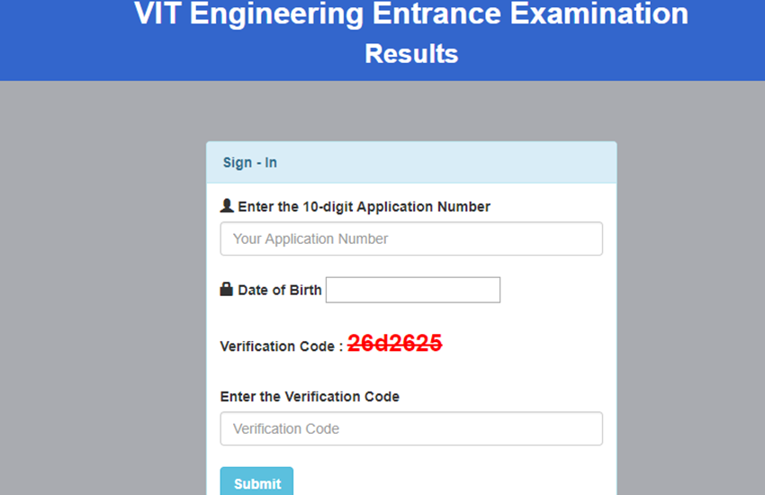Click blank white space right of the Submit button
The image size is (765, 495).
point(450,481)
